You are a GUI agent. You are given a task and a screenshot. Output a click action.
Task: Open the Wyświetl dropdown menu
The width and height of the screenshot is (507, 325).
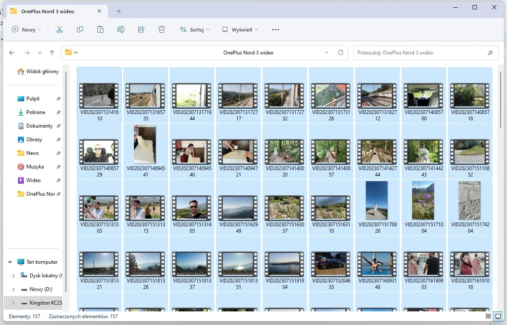click(x=240, y=30)
